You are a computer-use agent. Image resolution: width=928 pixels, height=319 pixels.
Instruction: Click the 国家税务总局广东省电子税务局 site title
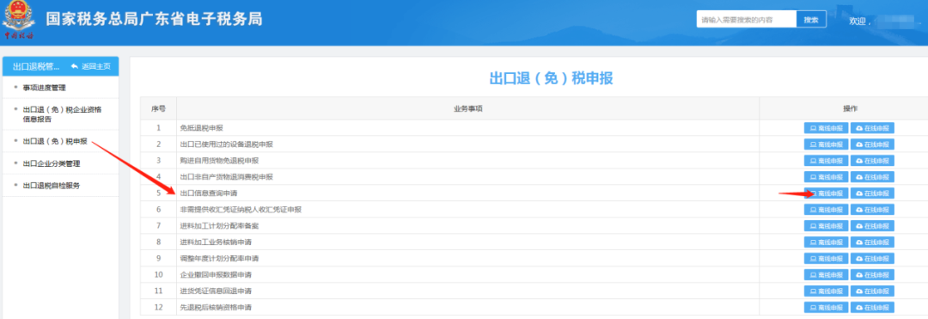pyautogui.click(x=154, y=20)
